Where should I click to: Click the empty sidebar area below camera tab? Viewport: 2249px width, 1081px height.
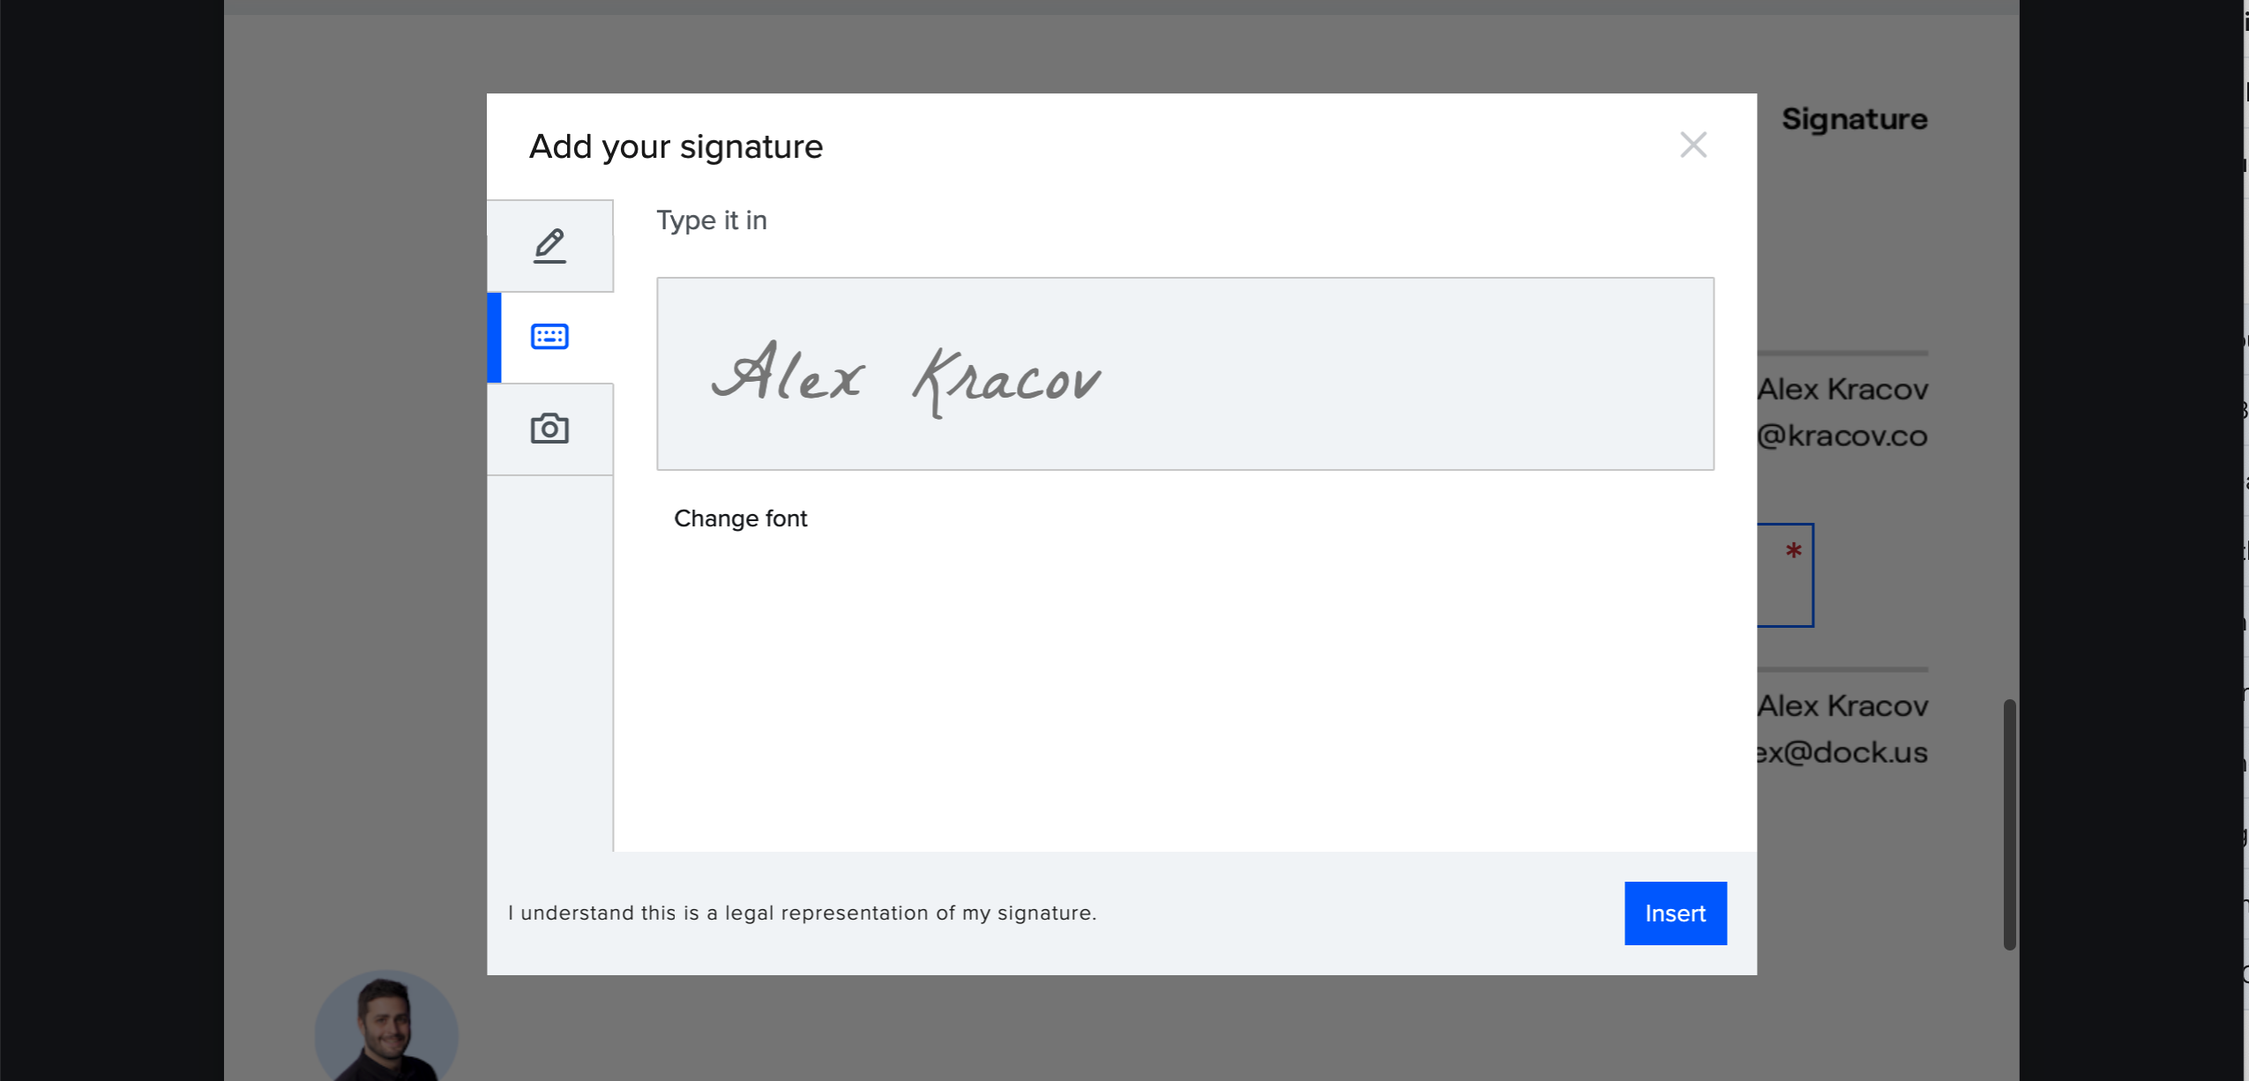[549, 661]
